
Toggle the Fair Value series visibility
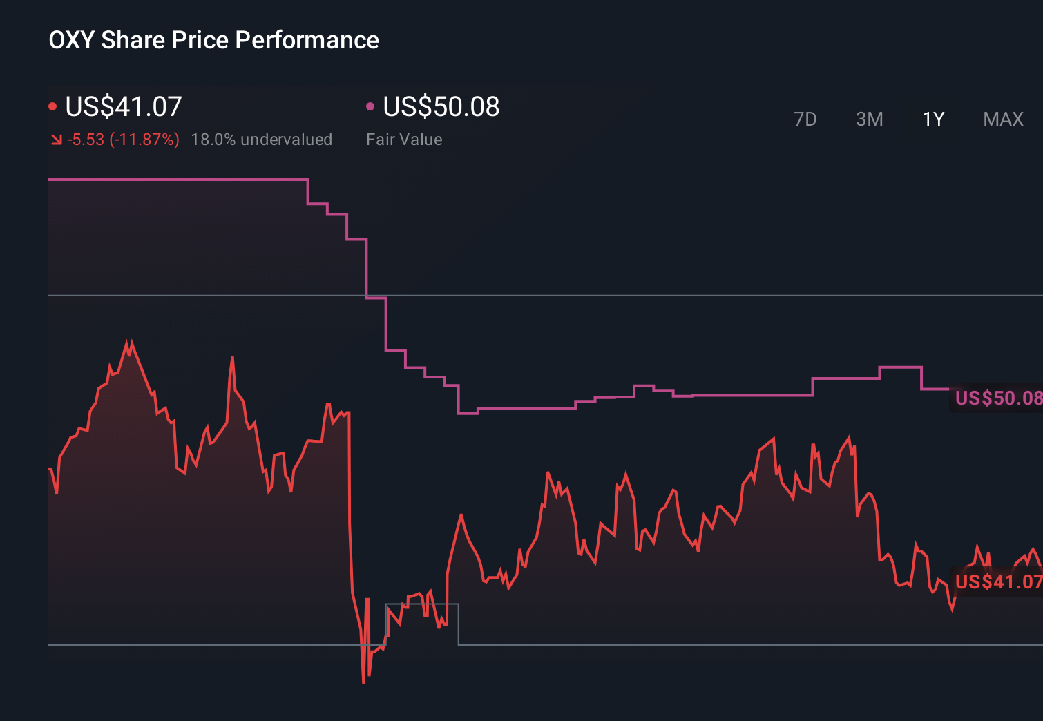coord(371,105)
